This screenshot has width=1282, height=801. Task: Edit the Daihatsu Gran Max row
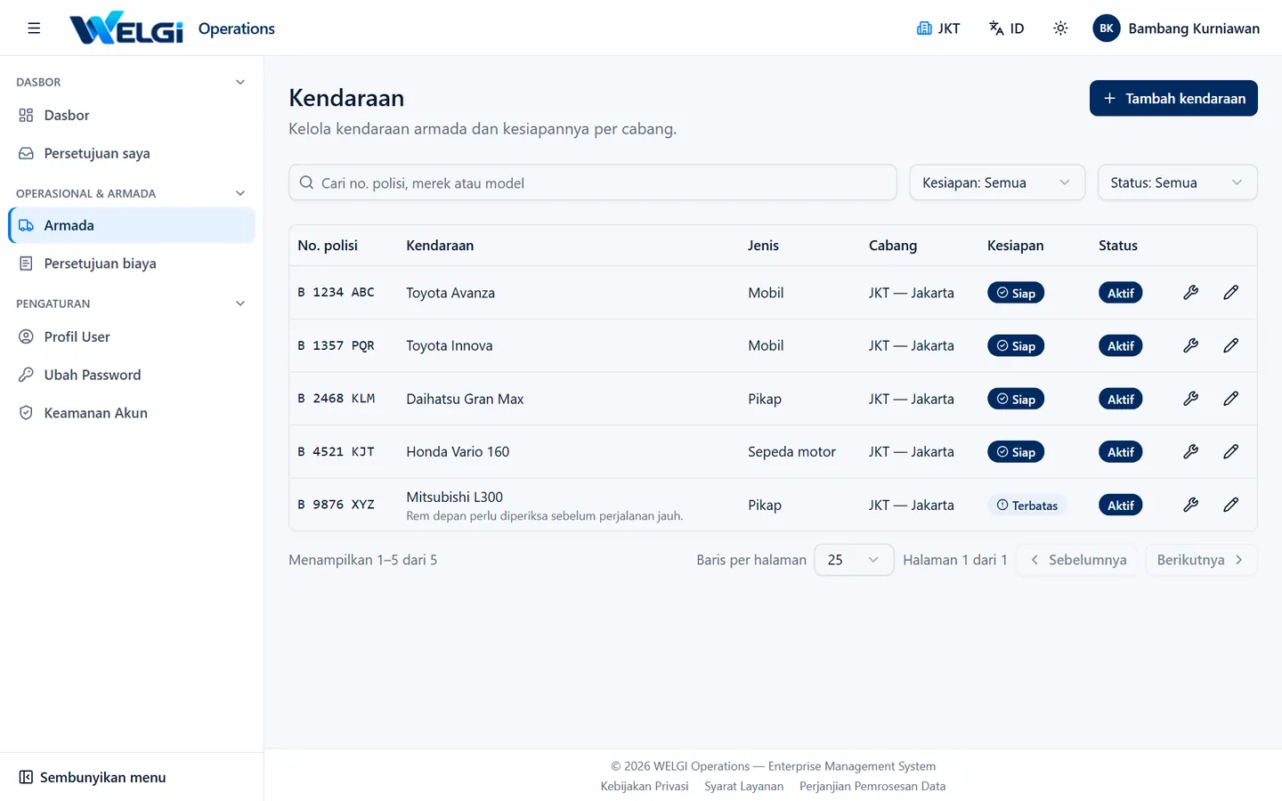coord(1230,399)
